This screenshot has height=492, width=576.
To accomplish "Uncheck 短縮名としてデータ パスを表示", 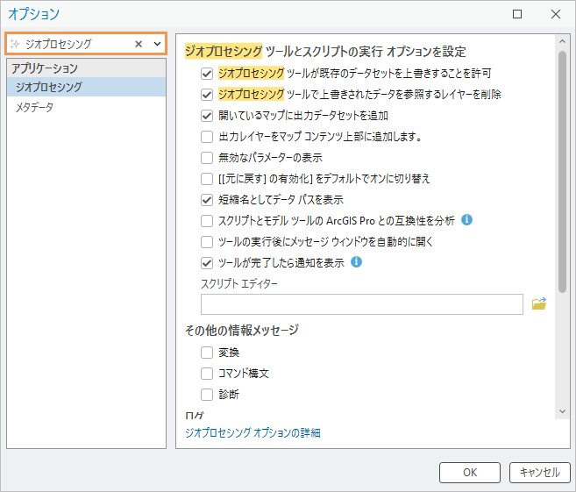I will pyautogui.click(x=207, y=199).
